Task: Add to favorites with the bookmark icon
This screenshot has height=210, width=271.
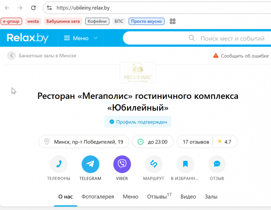Action: point(185,164)
